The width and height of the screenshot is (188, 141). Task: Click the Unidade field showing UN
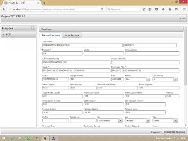(63, 54)
